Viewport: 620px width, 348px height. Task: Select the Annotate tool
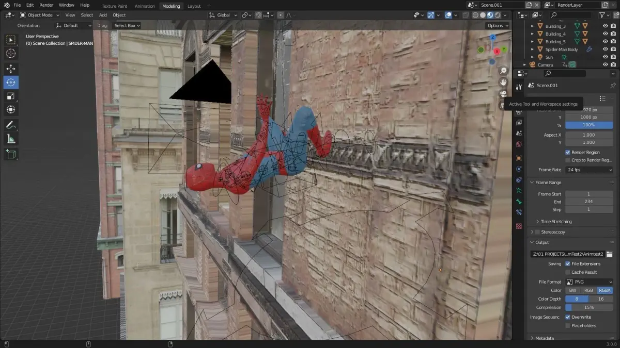[11, 125]
